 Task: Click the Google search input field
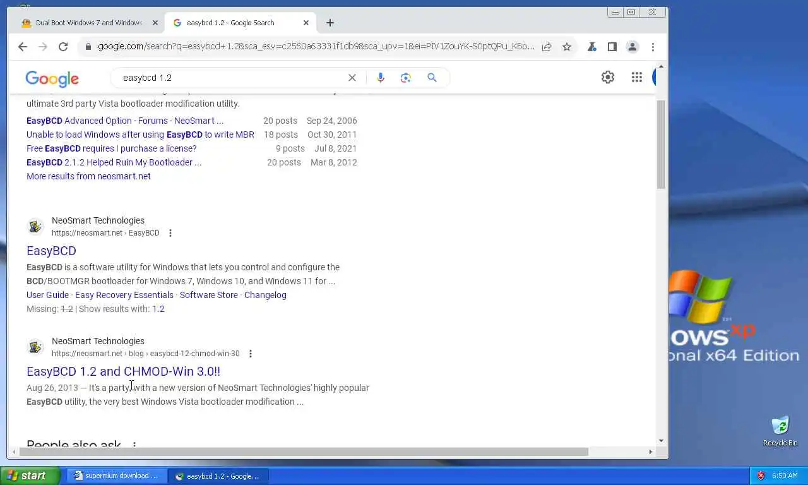[230, 78]
